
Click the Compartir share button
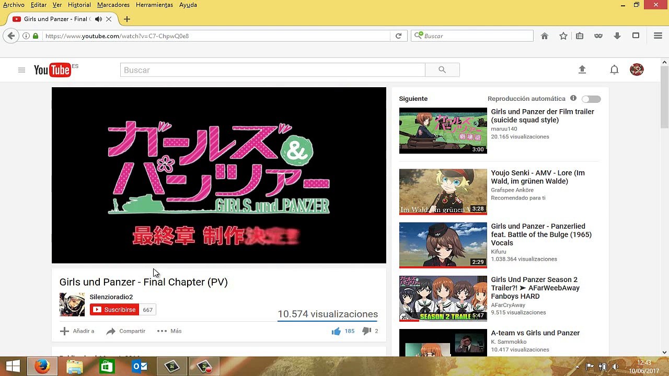tap(126, 331)
